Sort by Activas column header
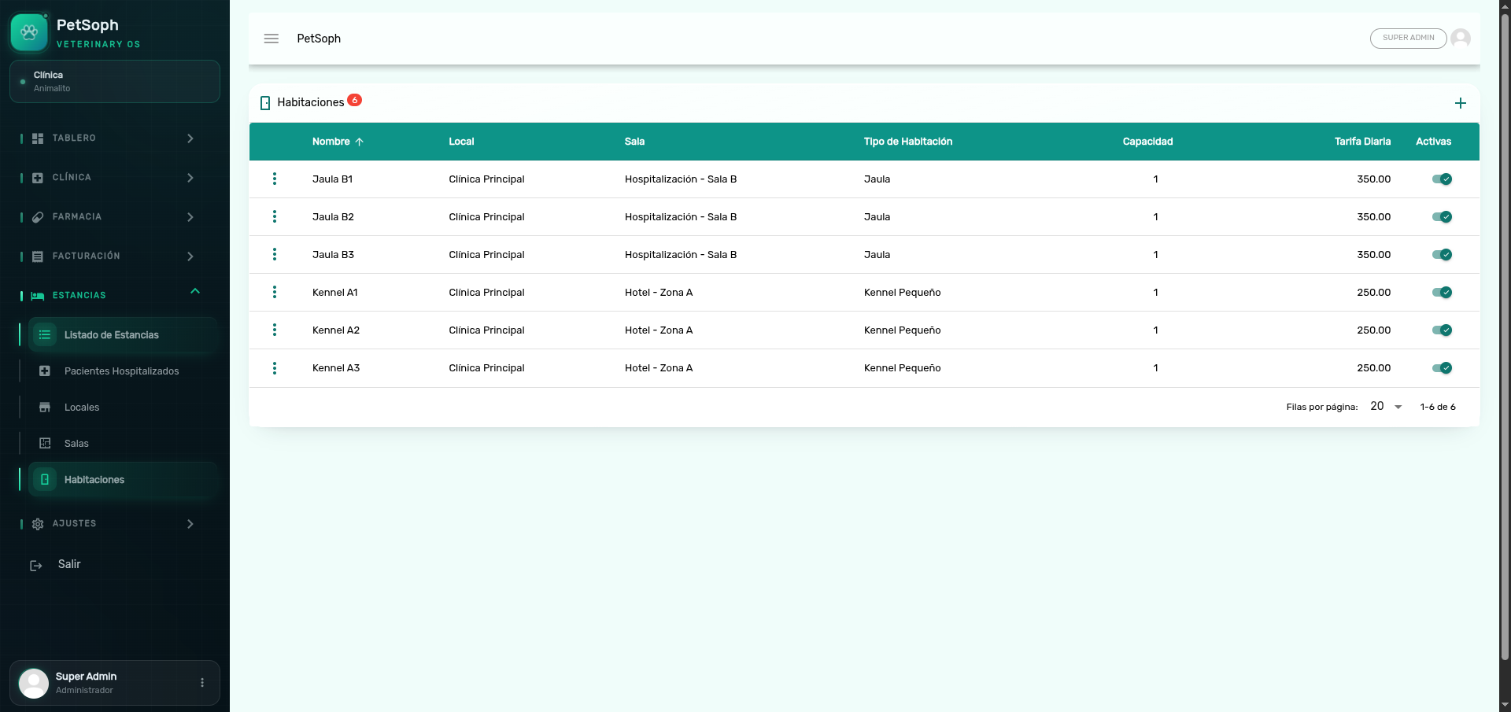This screenshot has height=712, width=1511. tap(1433, 142)
